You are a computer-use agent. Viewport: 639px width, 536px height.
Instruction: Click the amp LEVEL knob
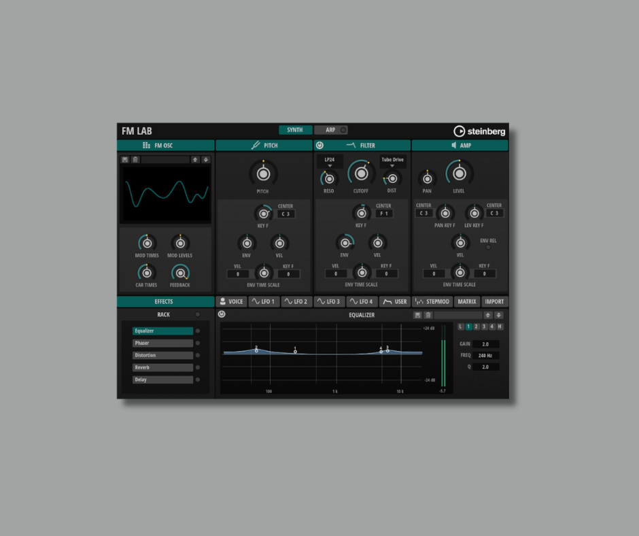[460, 173]
